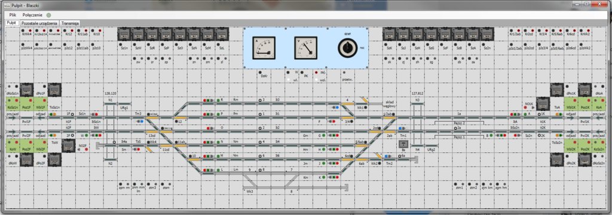Push the pJzWk2 button
Image resolution: width=612 pixels, height=215 pixels.
[582, 44]
